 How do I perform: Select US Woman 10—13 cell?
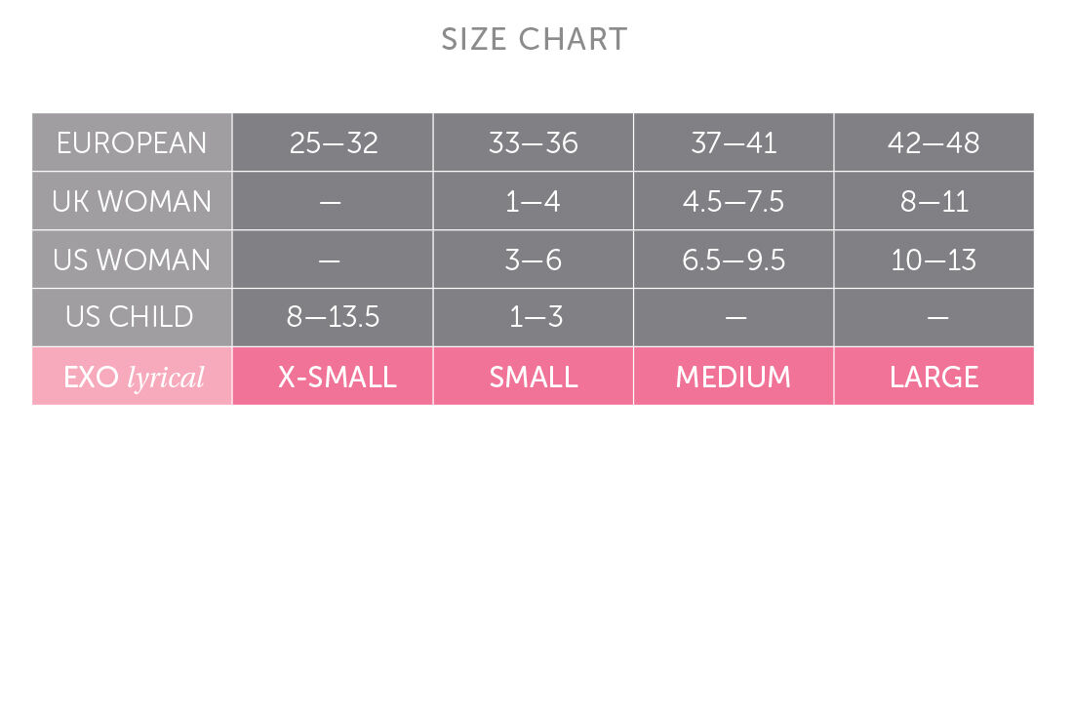[934, 260]
